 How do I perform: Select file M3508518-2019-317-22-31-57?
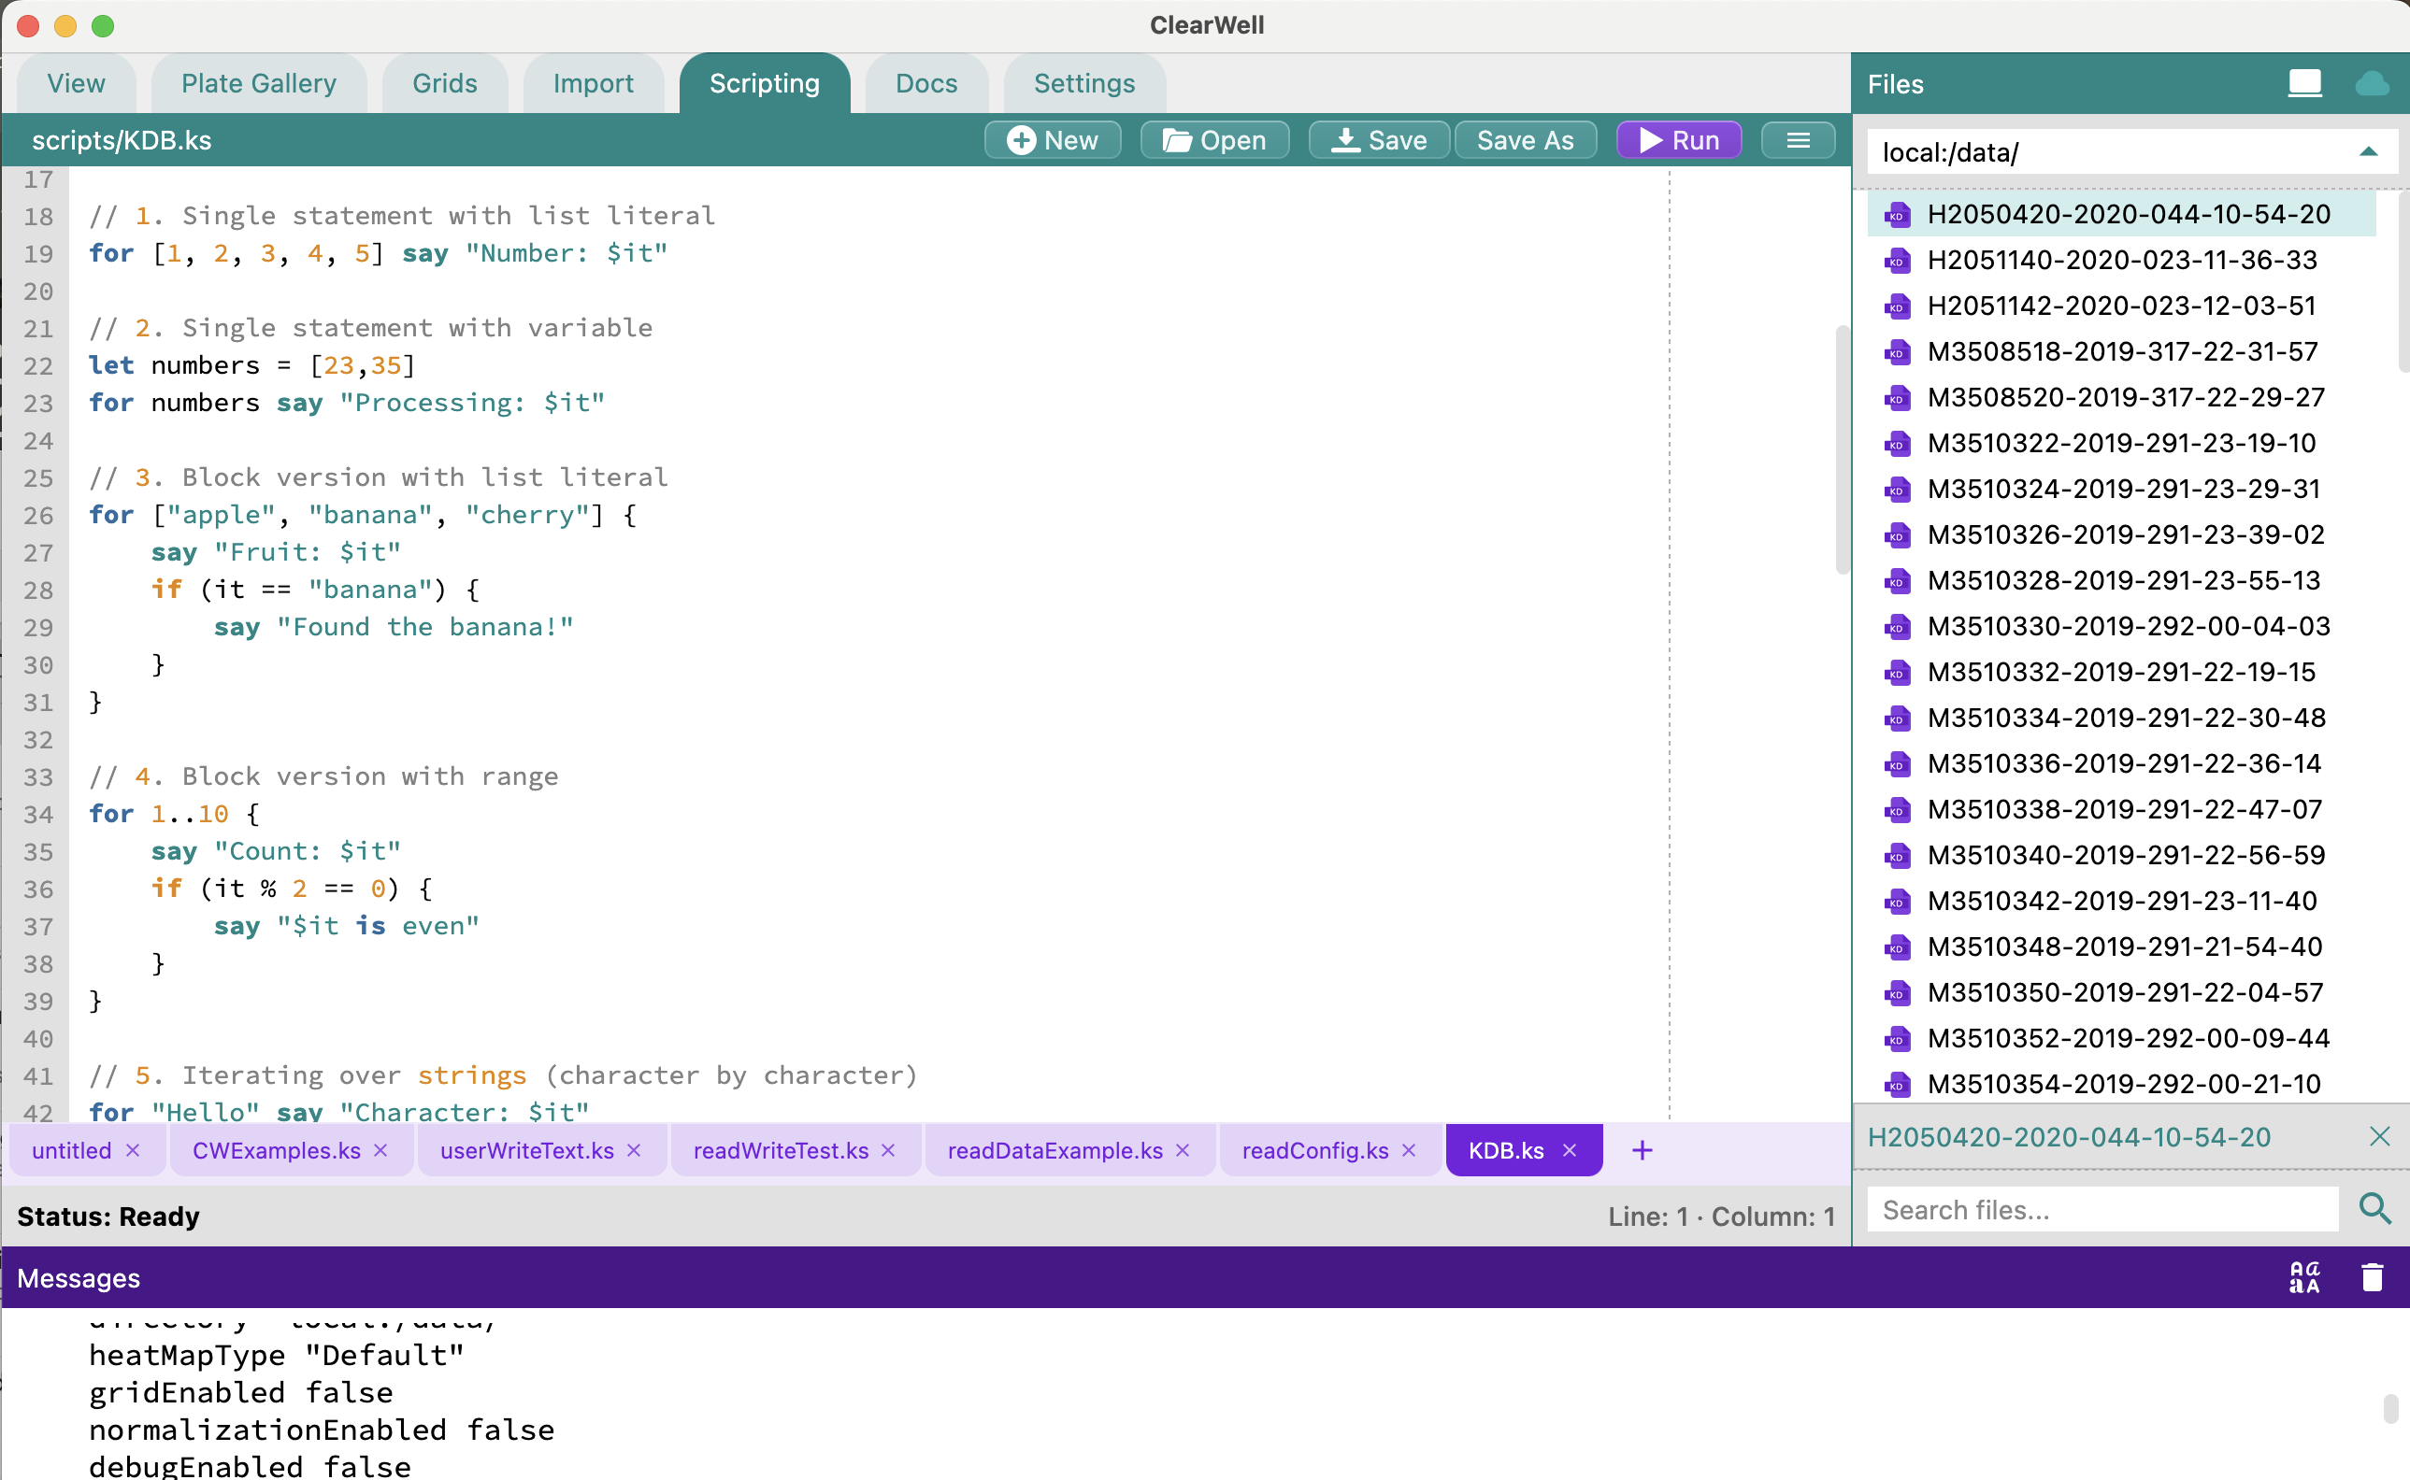click(x=2121, y=351)
